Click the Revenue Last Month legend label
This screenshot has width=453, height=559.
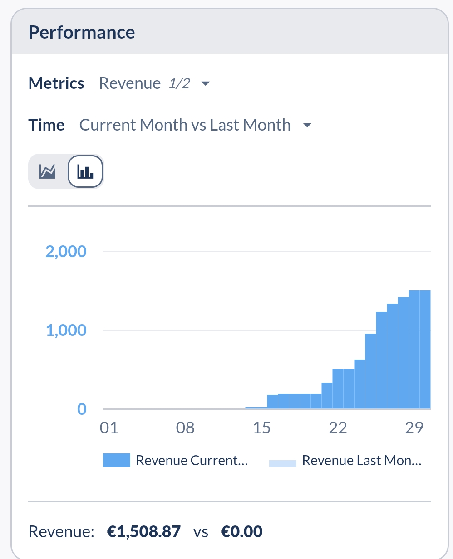click(362, 461)
